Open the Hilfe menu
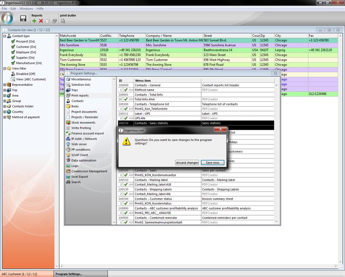The width and height of the screenshot is (345, 277). click(40, 9)
